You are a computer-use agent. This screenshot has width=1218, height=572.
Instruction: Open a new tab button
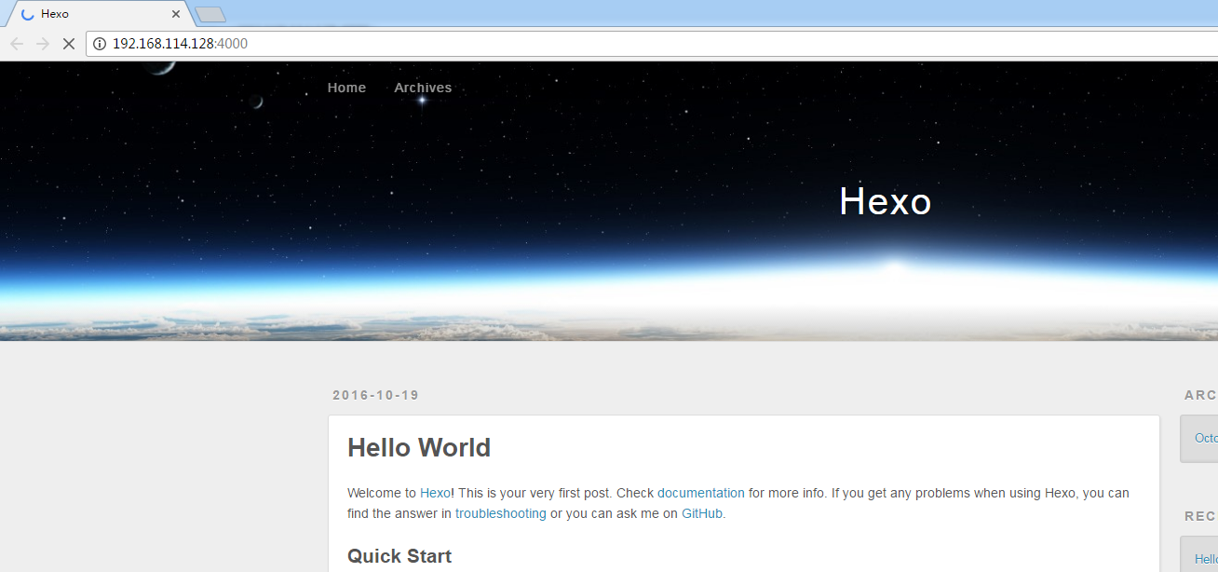point(211,14)
